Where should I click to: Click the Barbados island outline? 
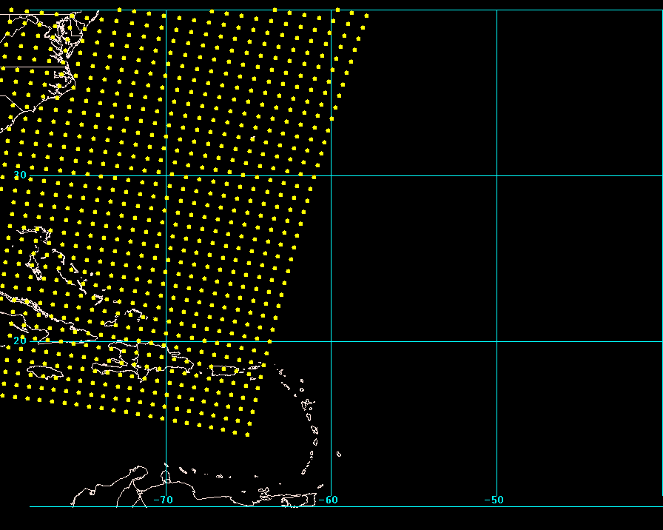tap(338, 454)
